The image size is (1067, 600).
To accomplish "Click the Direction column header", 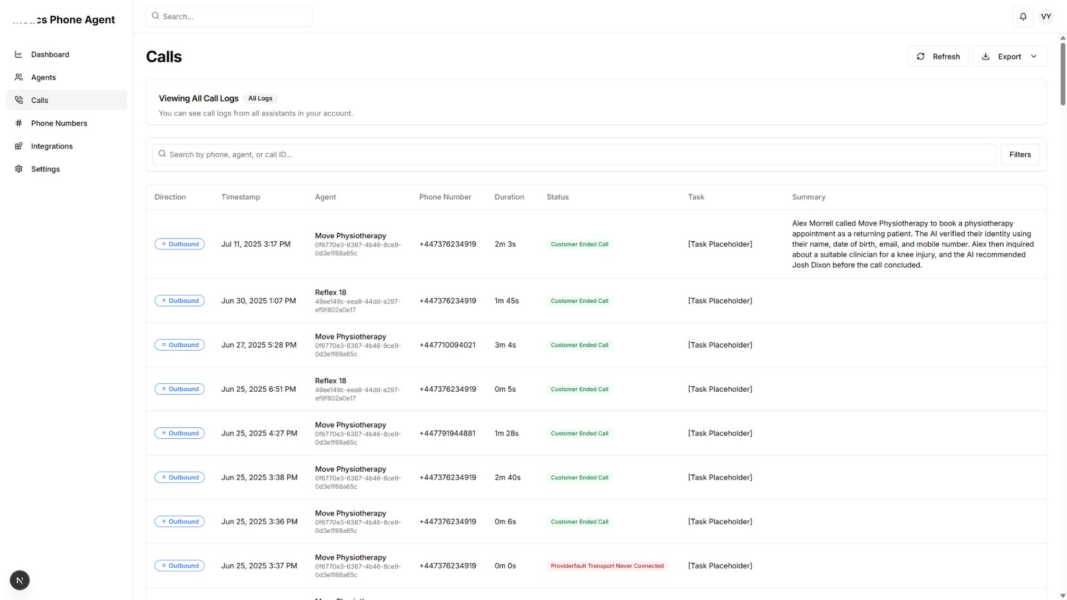I will tap(170, 197).
